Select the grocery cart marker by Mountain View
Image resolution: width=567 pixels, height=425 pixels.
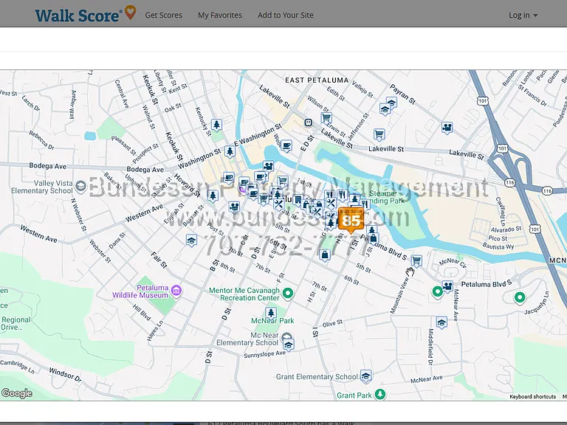point(416,260)
